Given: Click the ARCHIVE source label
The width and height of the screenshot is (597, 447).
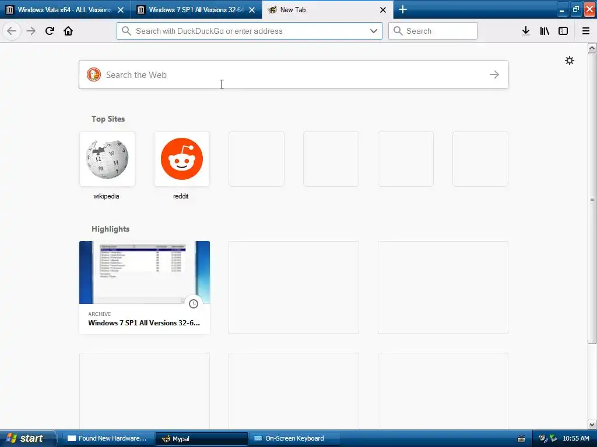Looking at the screenshot, I should click(99, 314).
